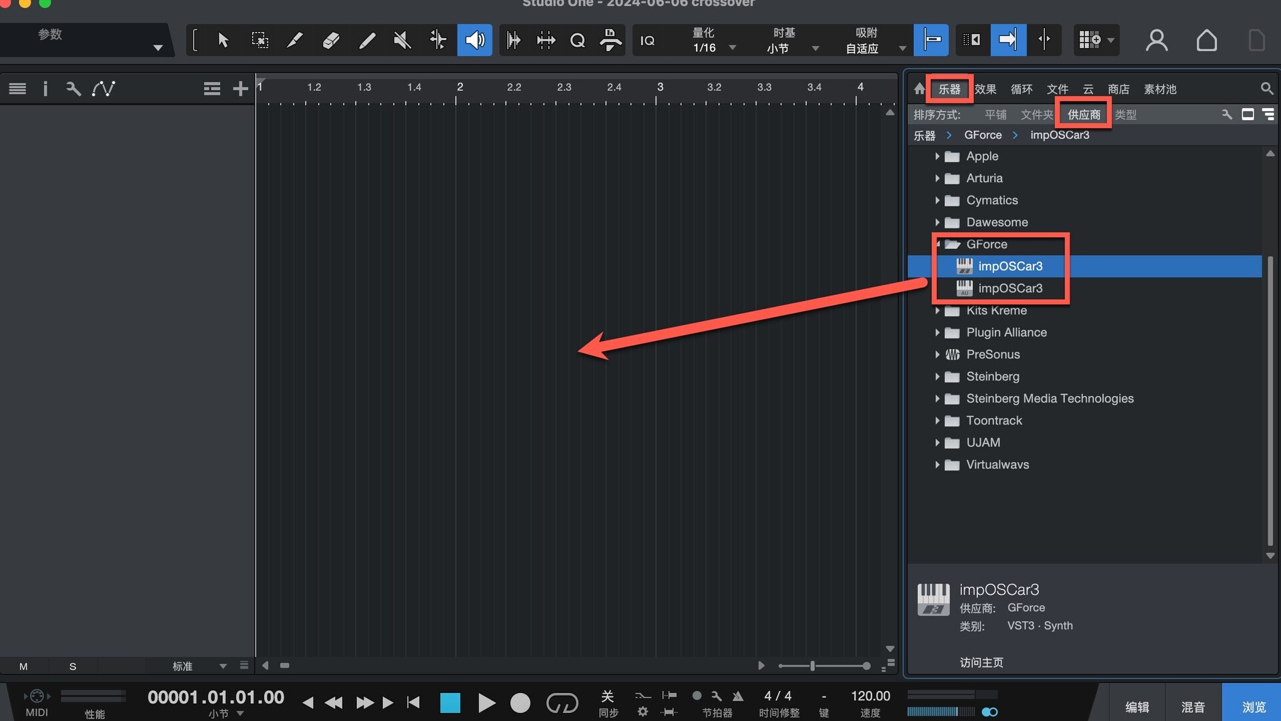1281x721 pixels.
Task: Switch to the 效果 (Effects) tab
Action: click(985, 89)
